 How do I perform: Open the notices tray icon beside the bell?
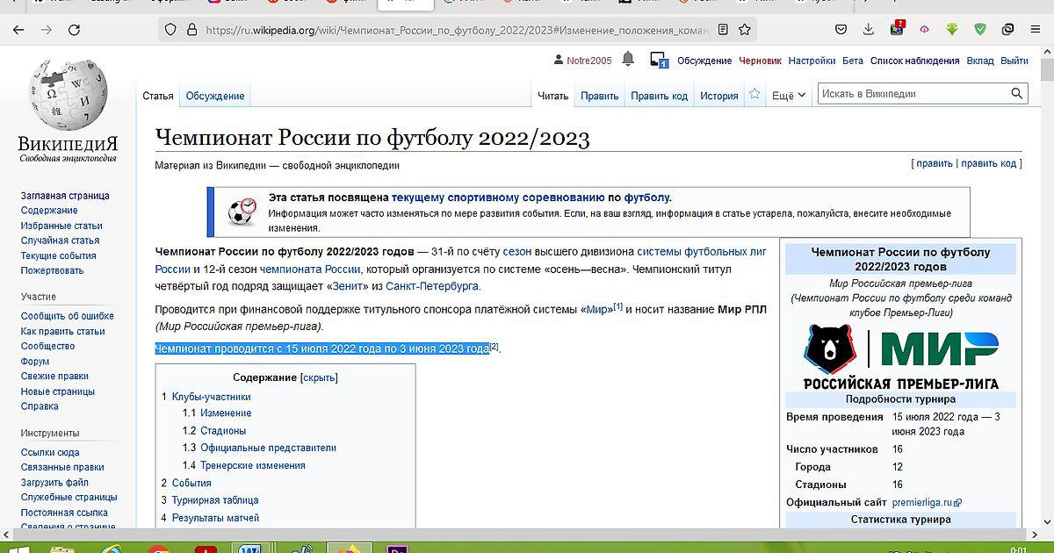coord(659,60)
